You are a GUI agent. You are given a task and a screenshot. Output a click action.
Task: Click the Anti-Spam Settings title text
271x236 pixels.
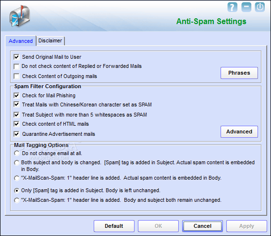click(x=211, y=22)
